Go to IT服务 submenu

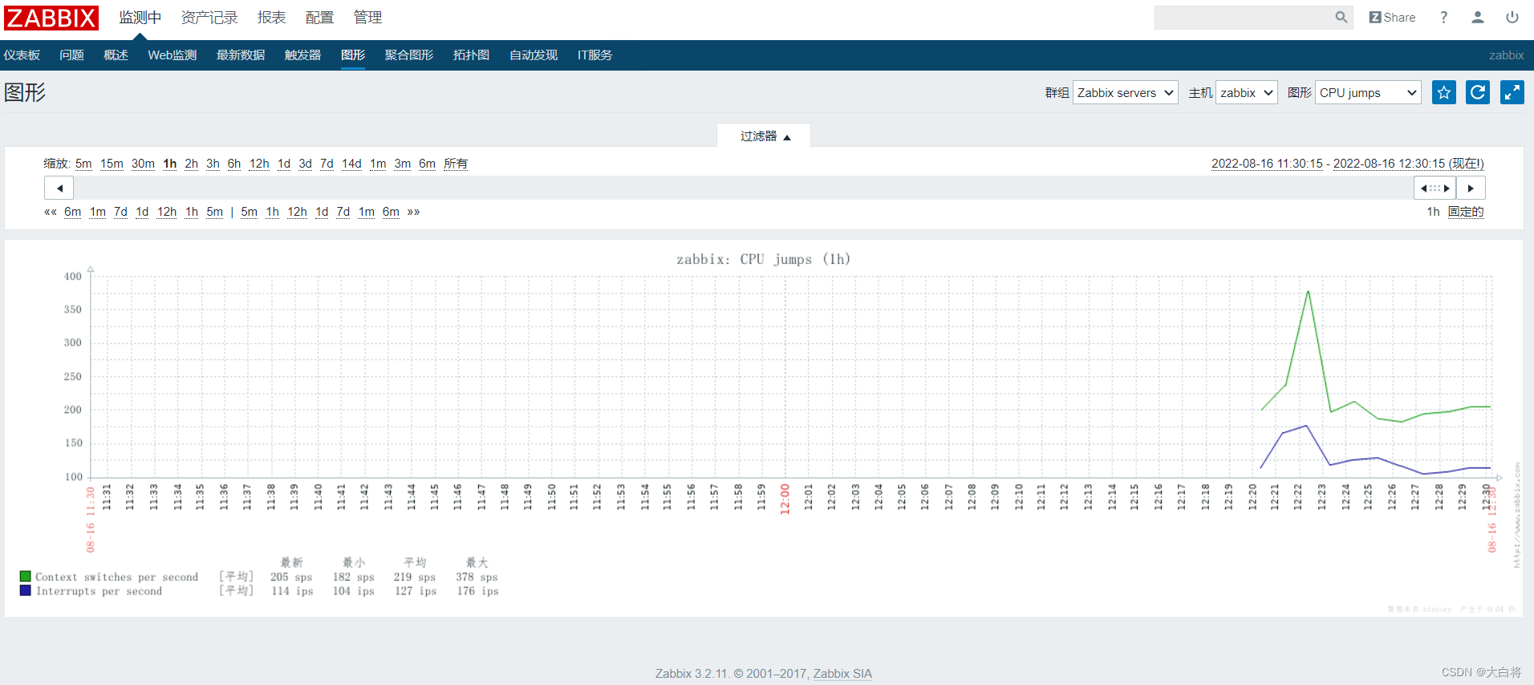[595, 55]
